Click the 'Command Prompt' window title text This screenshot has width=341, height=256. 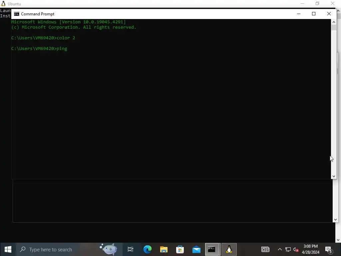38,14
